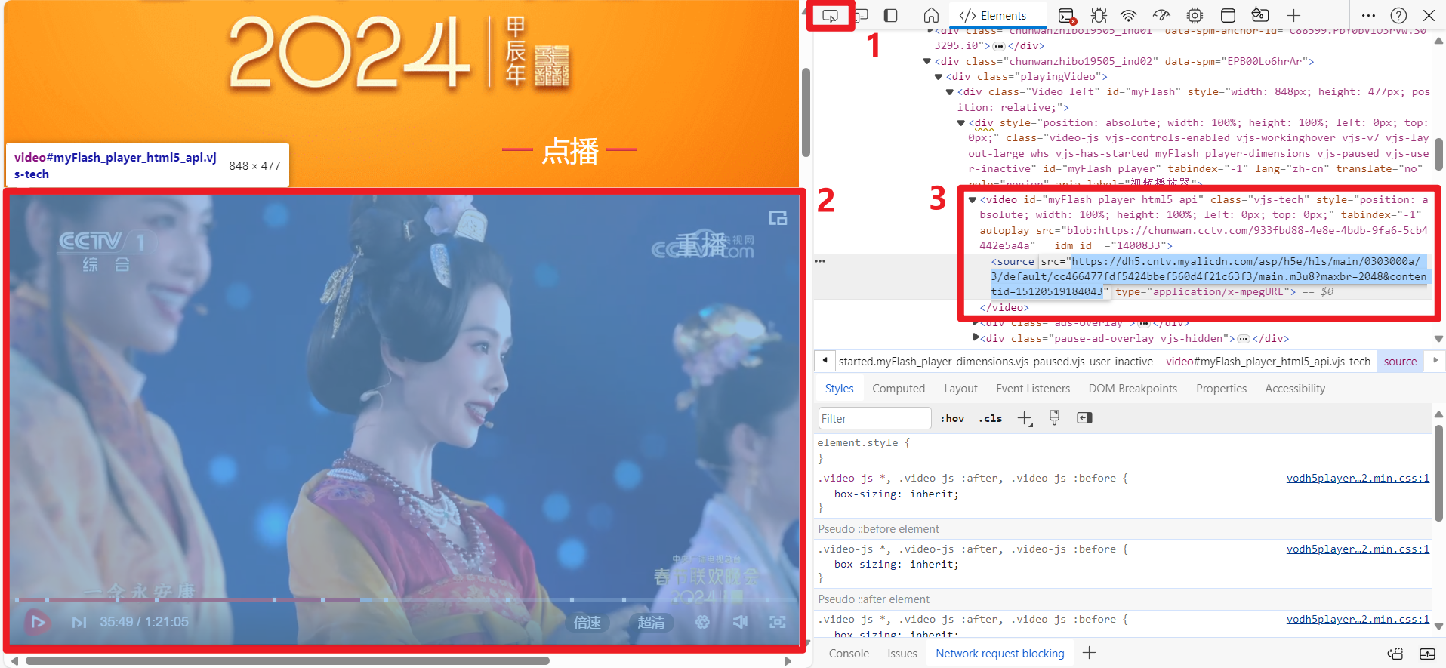Expand ellipsis in pause-ad-overlay div
Image resolution: width=1446 pixels, height=668 pixels.
(1244, 339)
